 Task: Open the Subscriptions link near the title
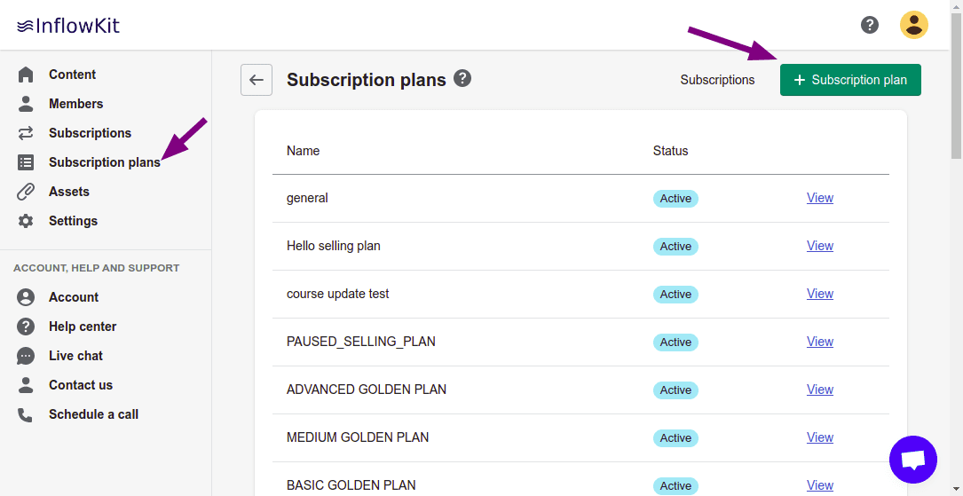pyautogui.click(x=717, y=80)
